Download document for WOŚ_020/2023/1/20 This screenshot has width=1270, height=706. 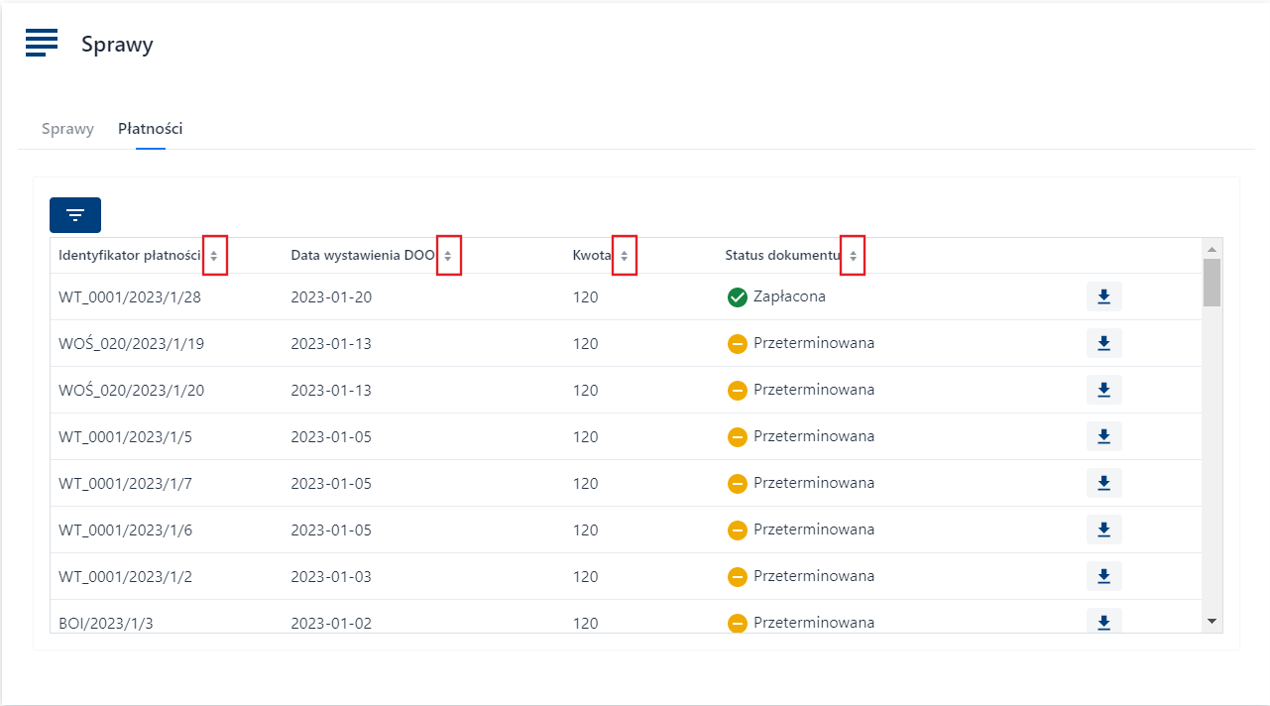(1103, 390)
